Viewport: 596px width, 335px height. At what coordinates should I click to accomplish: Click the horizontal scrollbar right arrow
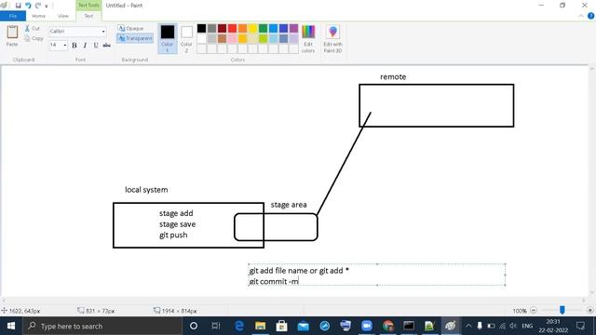point(584,300)
